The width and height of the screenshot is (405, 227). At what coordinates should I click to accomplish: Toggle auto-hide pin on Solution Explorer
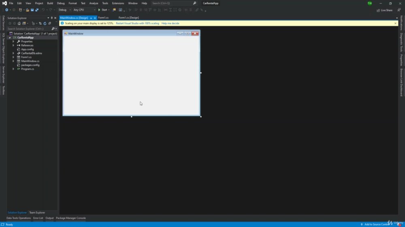coord(51,18)
